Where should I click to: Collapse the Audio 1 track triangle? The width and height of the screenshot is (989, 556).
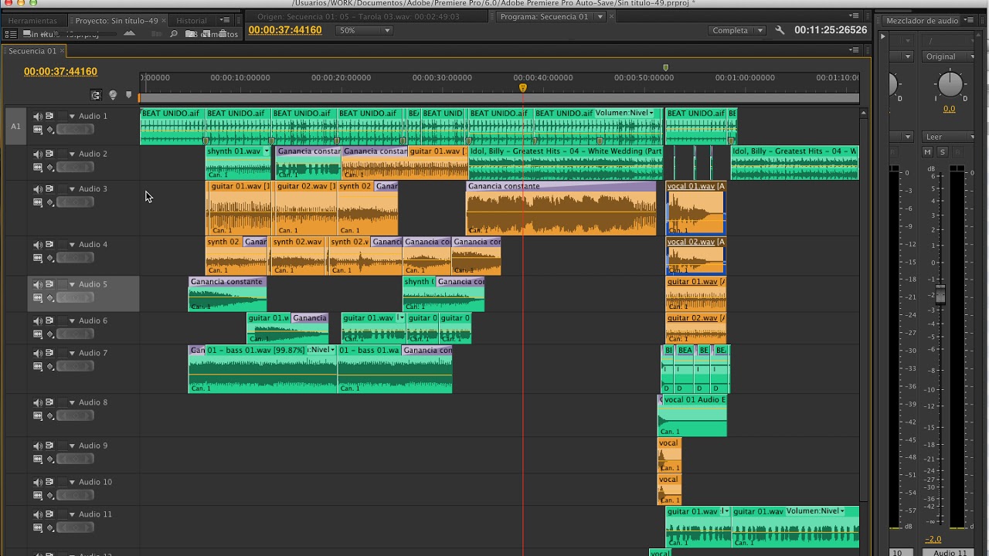point(72,117)
